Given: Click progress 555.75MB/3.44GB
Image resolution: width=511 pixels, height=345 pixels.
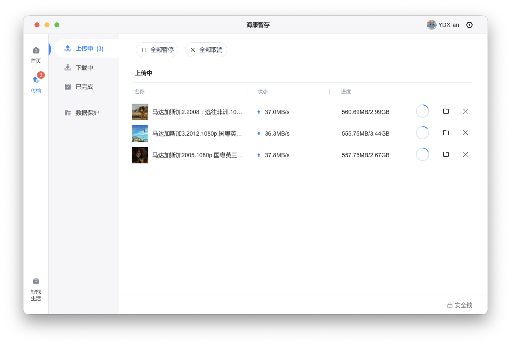Looking at the screenshot, I should (366, 134).
